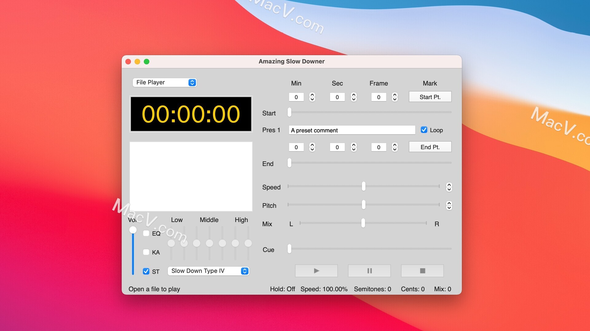This screenshot has height=331, width=590.
Task: Click the 00:00:00 time display
Action: coord(191,114)
